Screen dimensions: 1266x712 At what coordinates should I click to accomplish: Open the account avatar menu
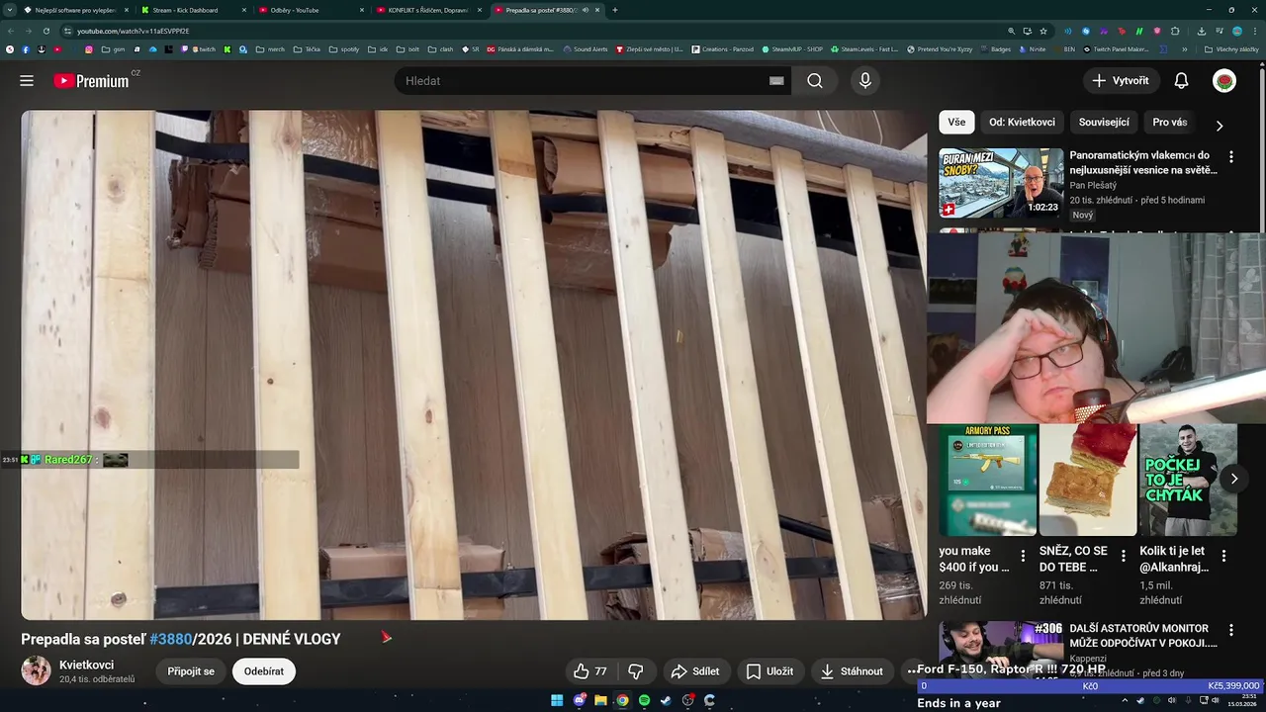click(1224, 81)
